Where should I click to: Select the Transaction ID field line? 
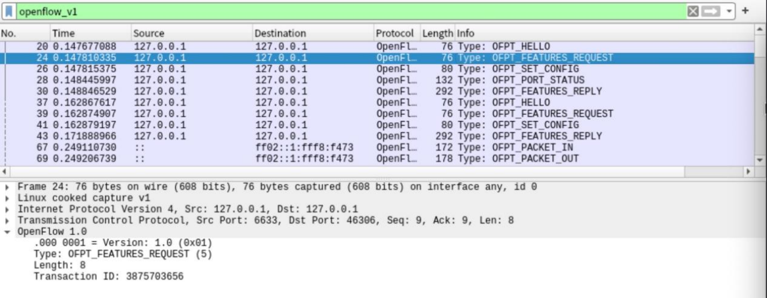pos(108,276)
